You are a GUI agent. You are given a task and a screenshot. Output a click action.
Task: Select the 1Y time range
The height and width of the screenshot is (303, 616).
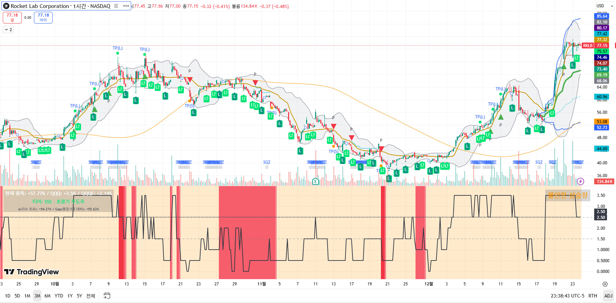tap(70, 296)
